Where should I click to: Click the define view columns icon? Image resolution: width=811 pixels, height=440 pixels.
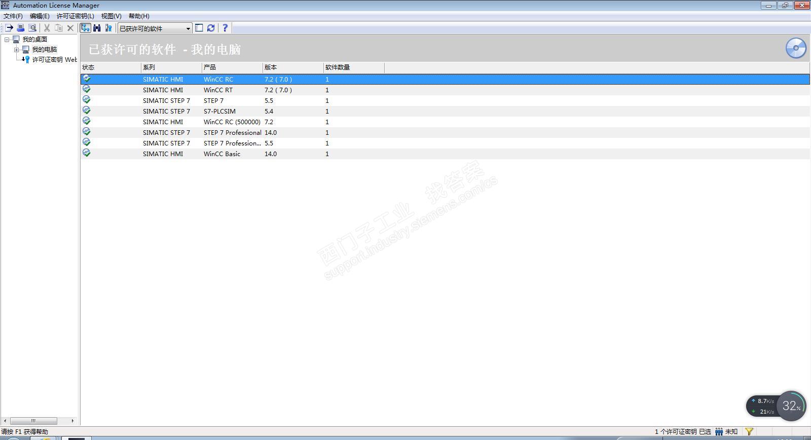pos(199,28)
